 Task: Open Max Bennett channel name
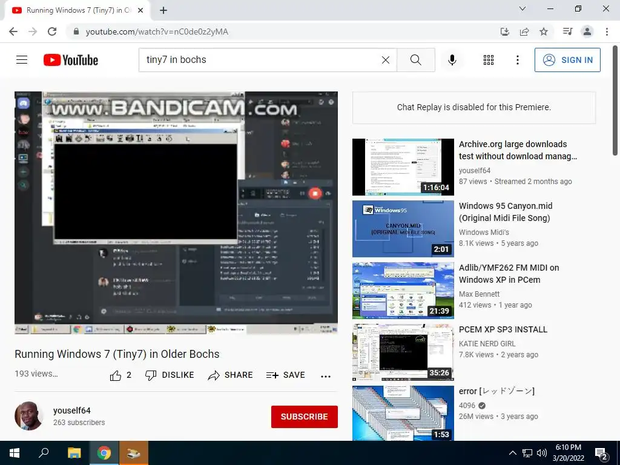479,294
